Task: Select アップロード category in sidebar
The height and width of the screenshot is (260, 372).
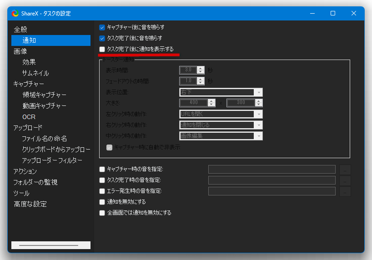Action: (x=28, y=128)
